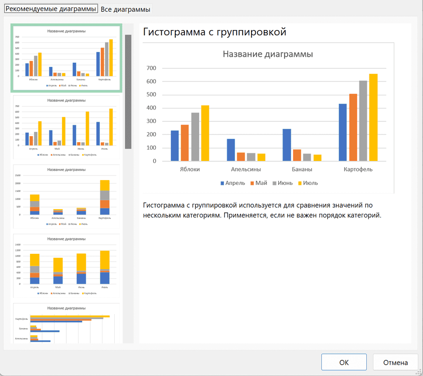This screenshot has height=376, width=423.
Task: Click the Картофель axis label in the large preview
Action: 358,169
